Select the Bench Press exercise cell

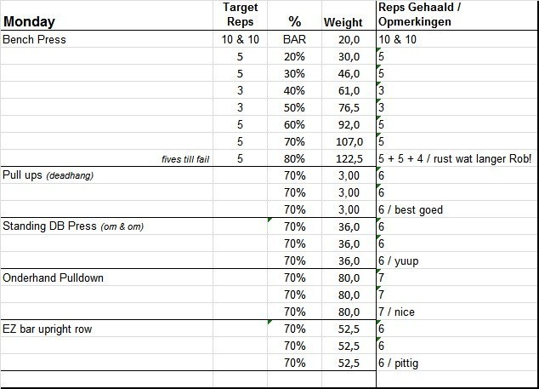click(x=35, y=39)
